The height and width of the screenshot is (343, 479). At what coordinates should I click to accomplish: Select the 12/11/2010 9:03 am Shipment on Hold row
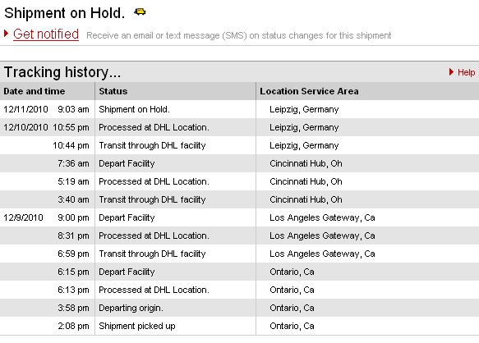[x=240, y=109]
